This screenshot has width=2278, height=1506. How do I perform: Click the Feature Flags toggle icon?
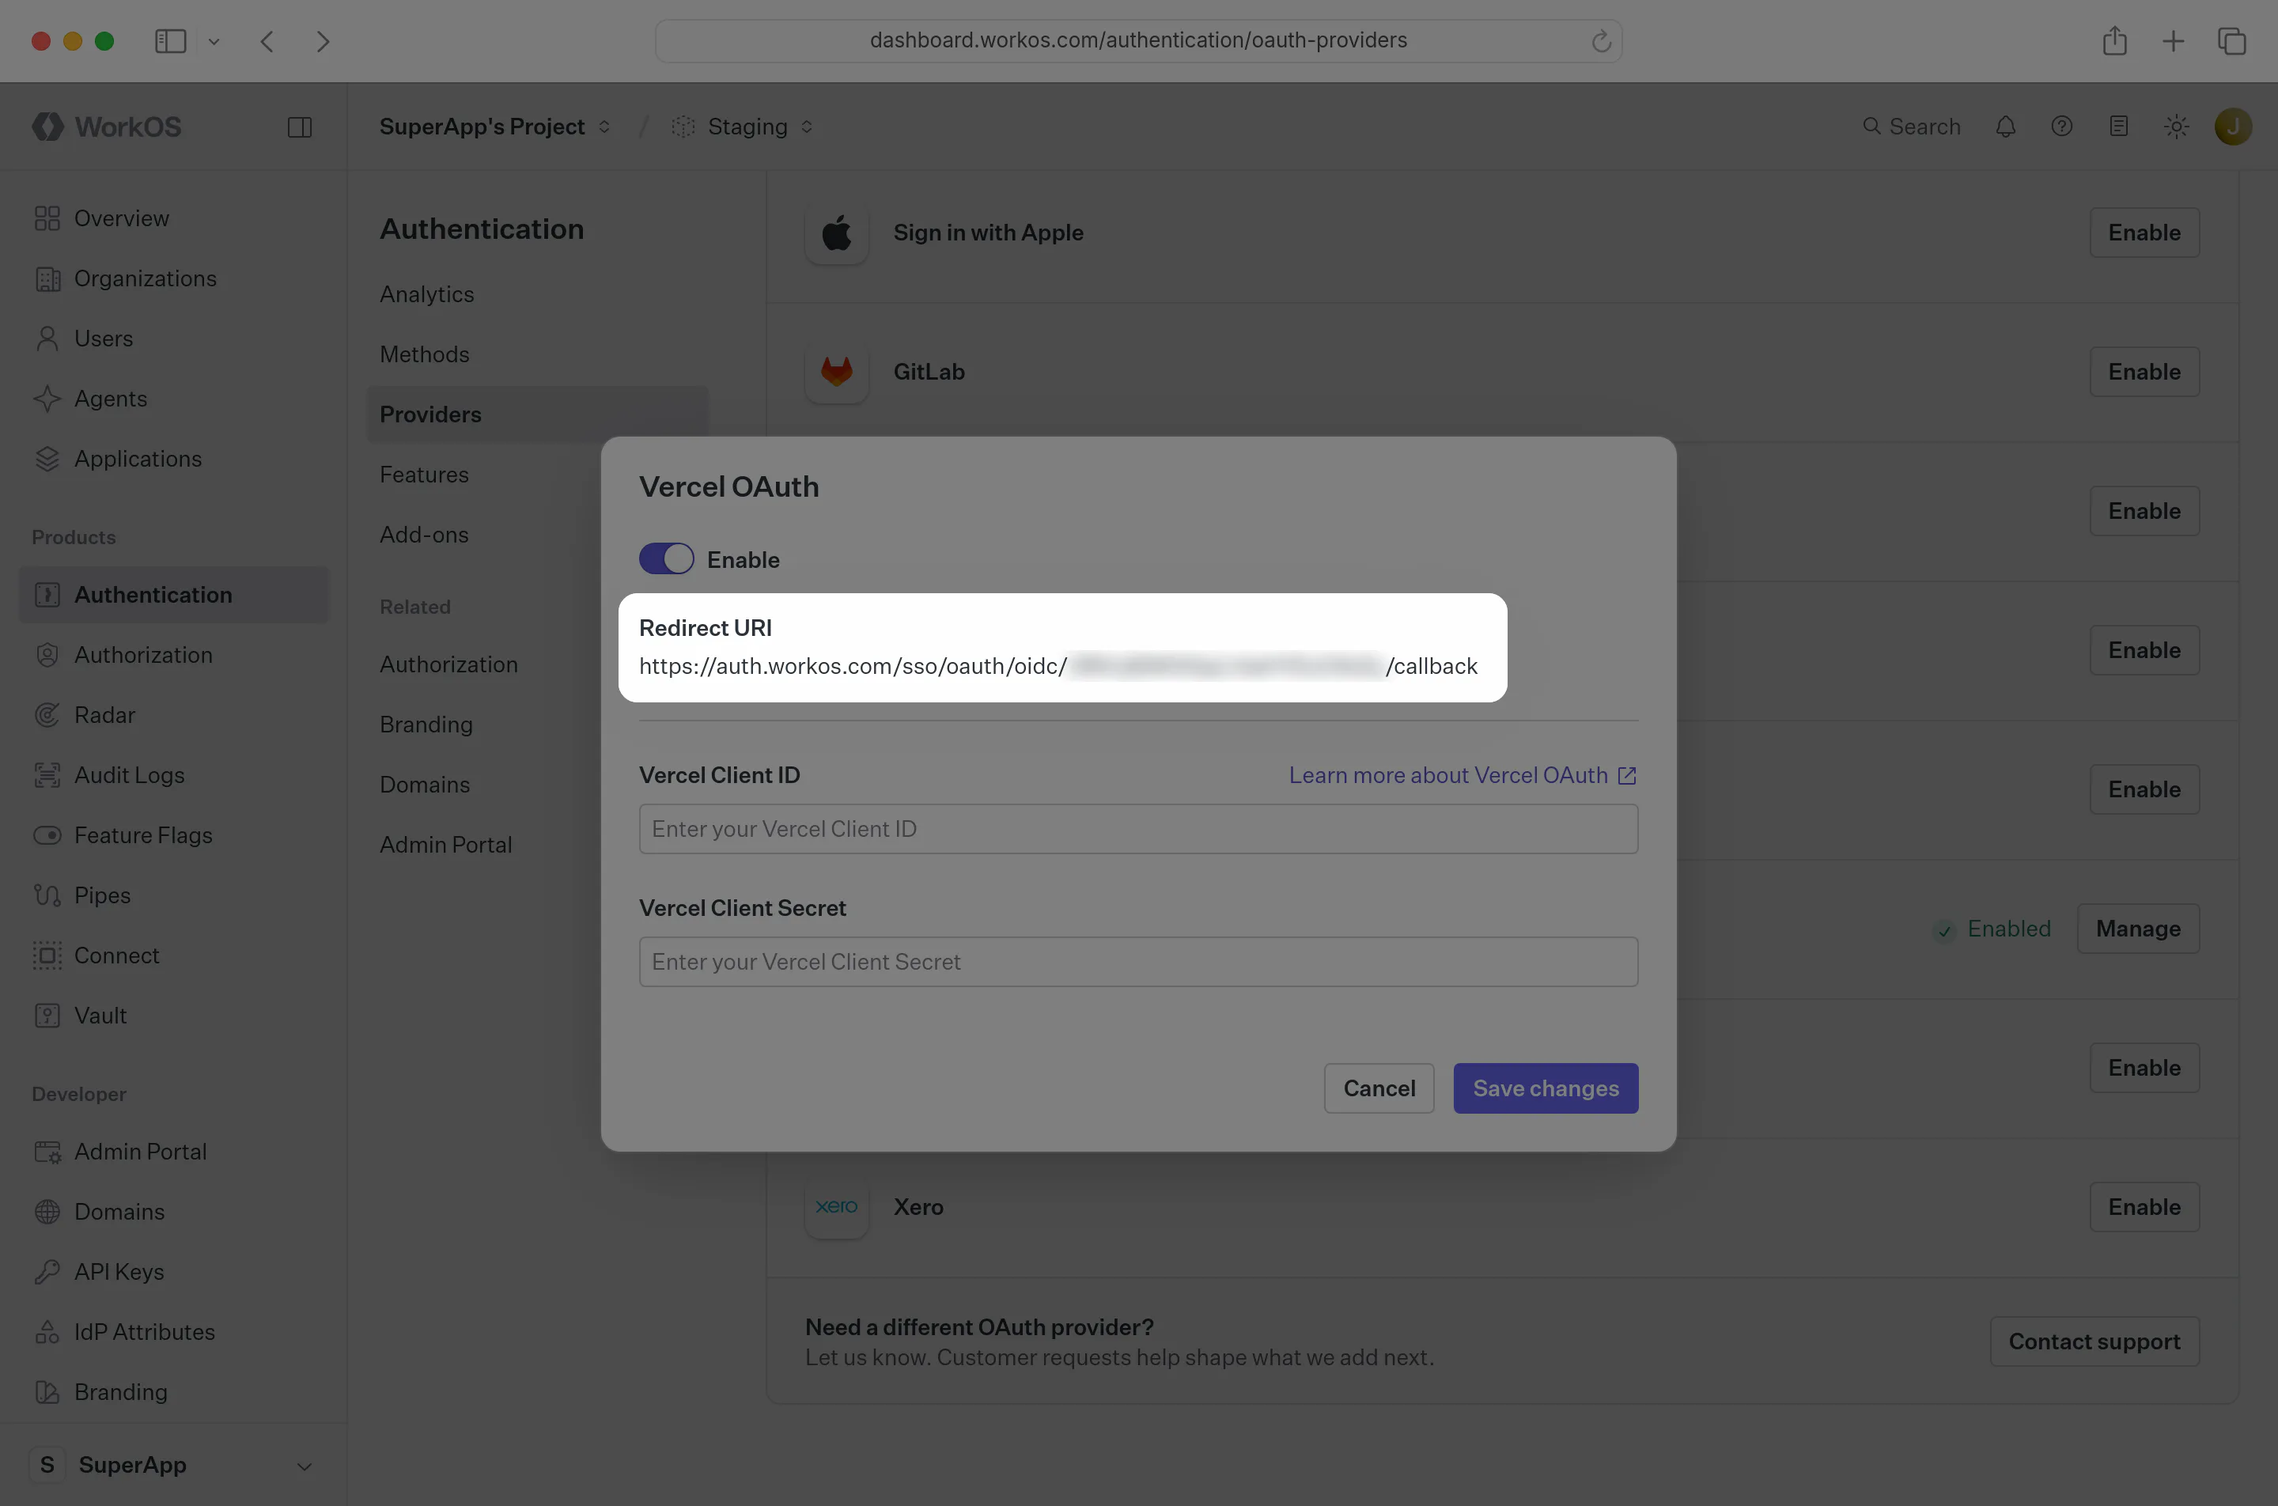(47, 834)
